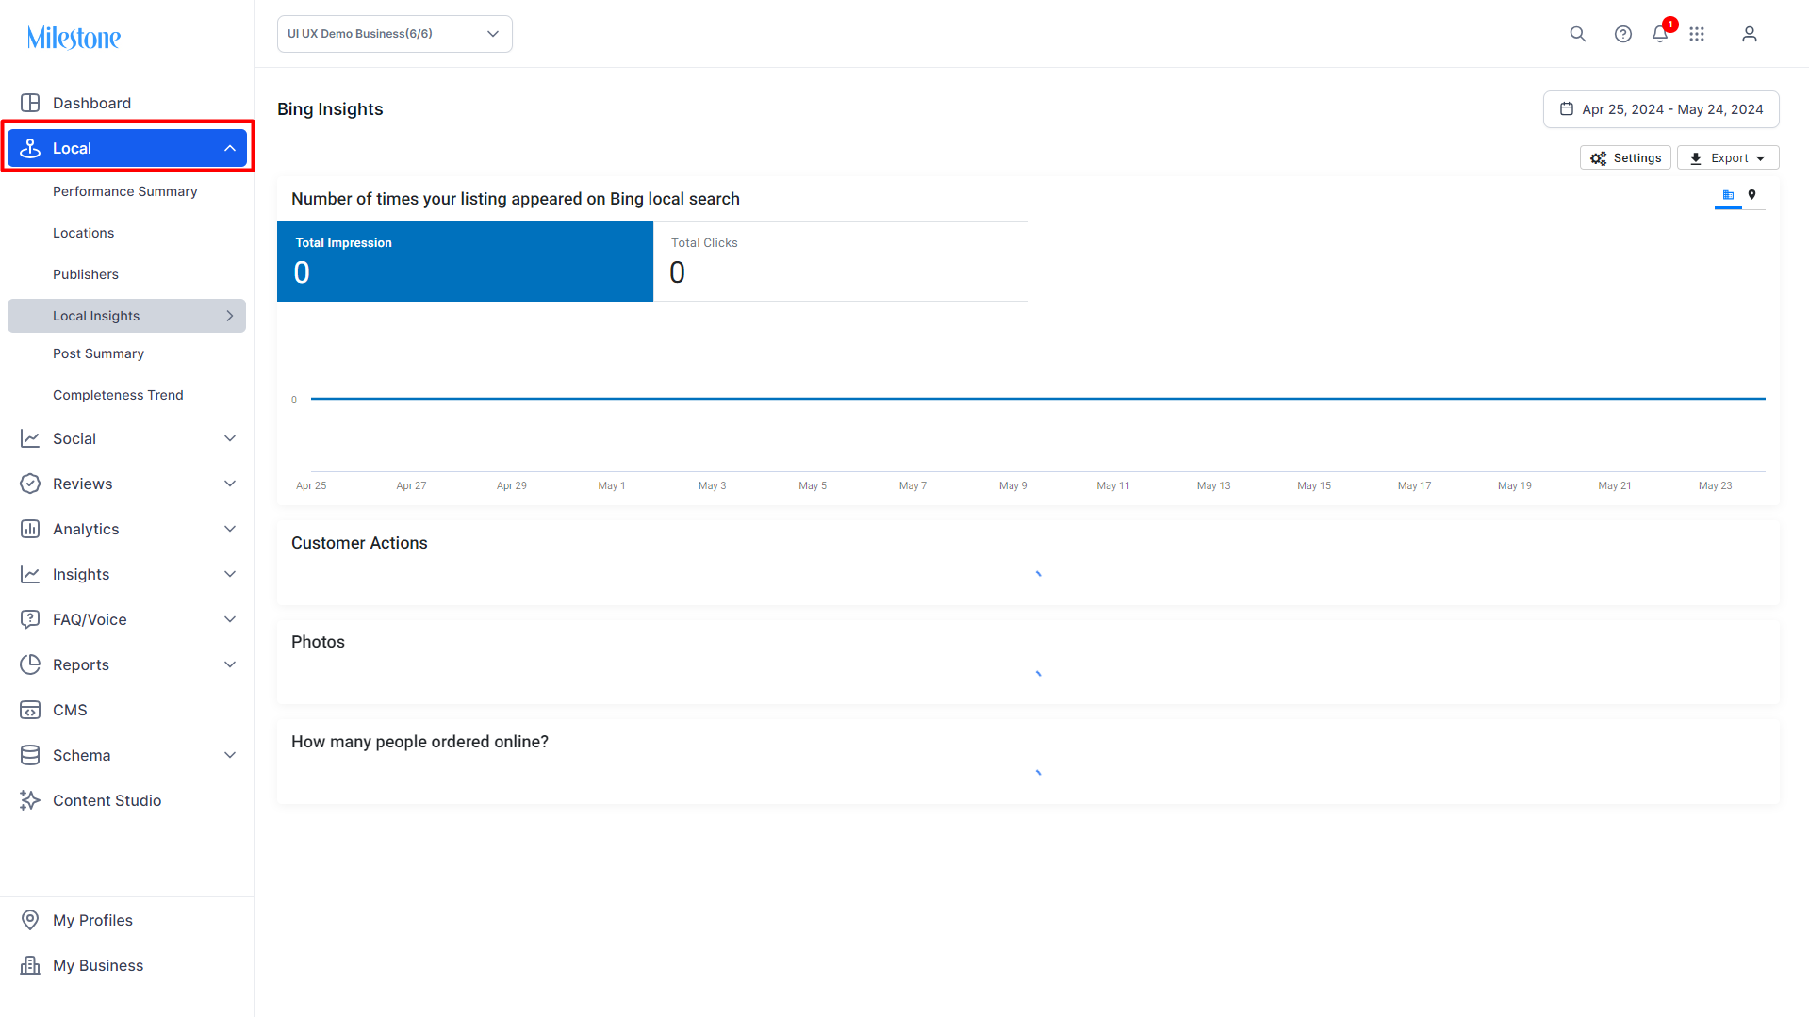Open date range Apr 25 - May 24 picker
The width and height of the screenshot is (1809, 1017).
[x=1661, y=109]
